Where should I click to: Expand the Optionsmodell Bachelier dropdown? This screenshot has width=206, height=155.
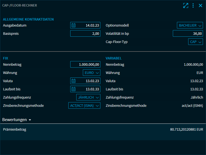(190, 25)
